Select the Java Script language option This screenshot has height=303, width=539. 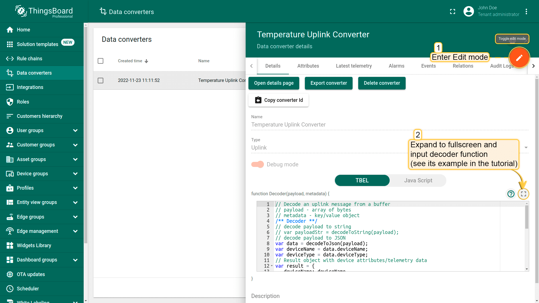tap(418, 180)
